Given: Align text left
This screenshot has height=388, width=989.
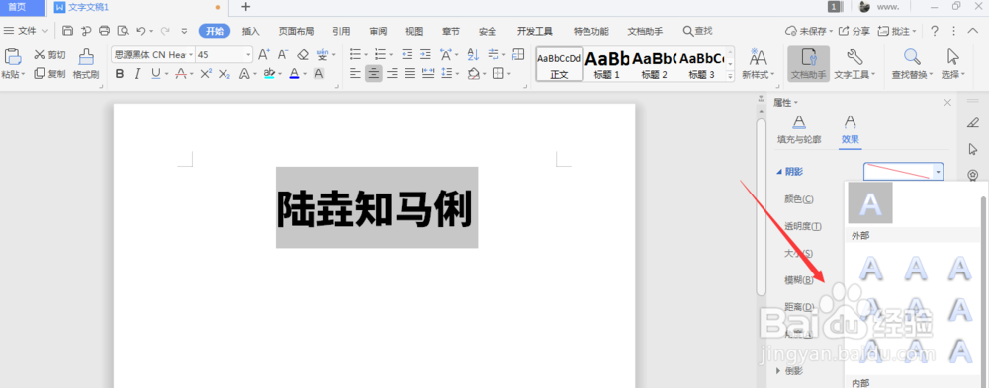Looking at the screenshot, I should 356,74.
